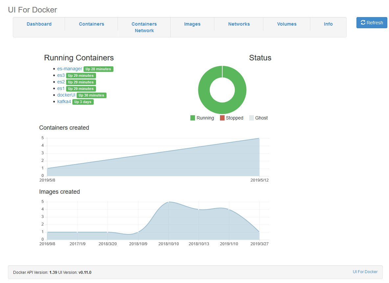Image resolution: width=389 pixels, height=283 pixels.
Task: Click the 2019/5/12 axis label
Action: click(x=259, y=180)
